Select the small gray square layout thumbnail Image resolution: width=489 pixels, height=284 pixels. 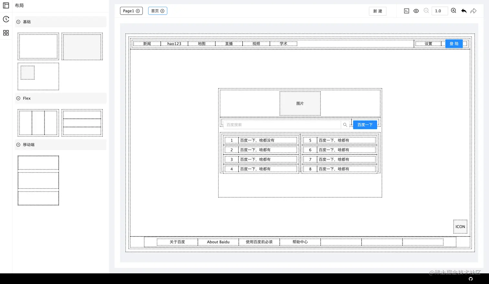pyautogui.click(x=38, y=76)
